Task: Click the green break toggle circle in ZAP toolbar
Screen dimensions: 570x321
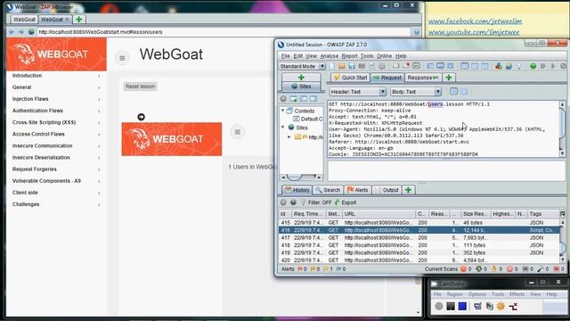Action: tap(533, 66)
